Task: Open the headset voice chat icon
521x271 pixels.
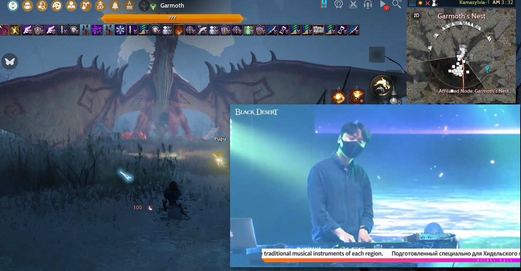Action: coord(368,4)
